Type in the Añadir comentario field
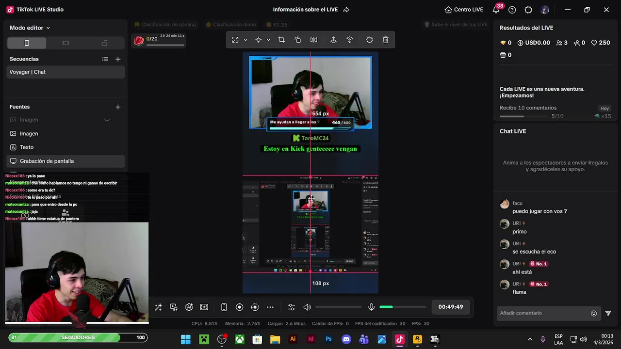Image resolution: width=621 pixels, height=349 pixels. click(543, 313)
